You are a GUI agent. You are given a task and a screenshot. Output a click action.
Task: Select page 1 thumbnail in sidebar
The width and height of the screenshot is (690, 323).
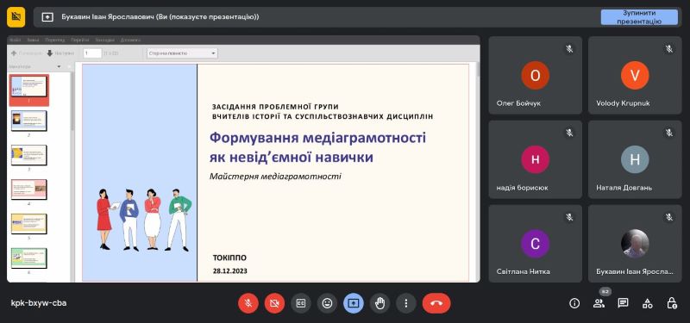(29, 90)
